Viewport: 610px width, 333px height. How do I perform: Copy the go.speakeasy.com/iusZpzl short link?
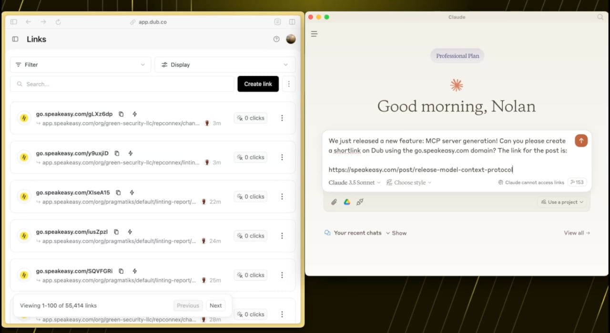tap(116, 232)
